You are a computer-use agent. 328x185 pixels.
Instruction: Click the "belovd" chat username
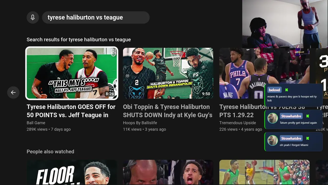(274, 90)
